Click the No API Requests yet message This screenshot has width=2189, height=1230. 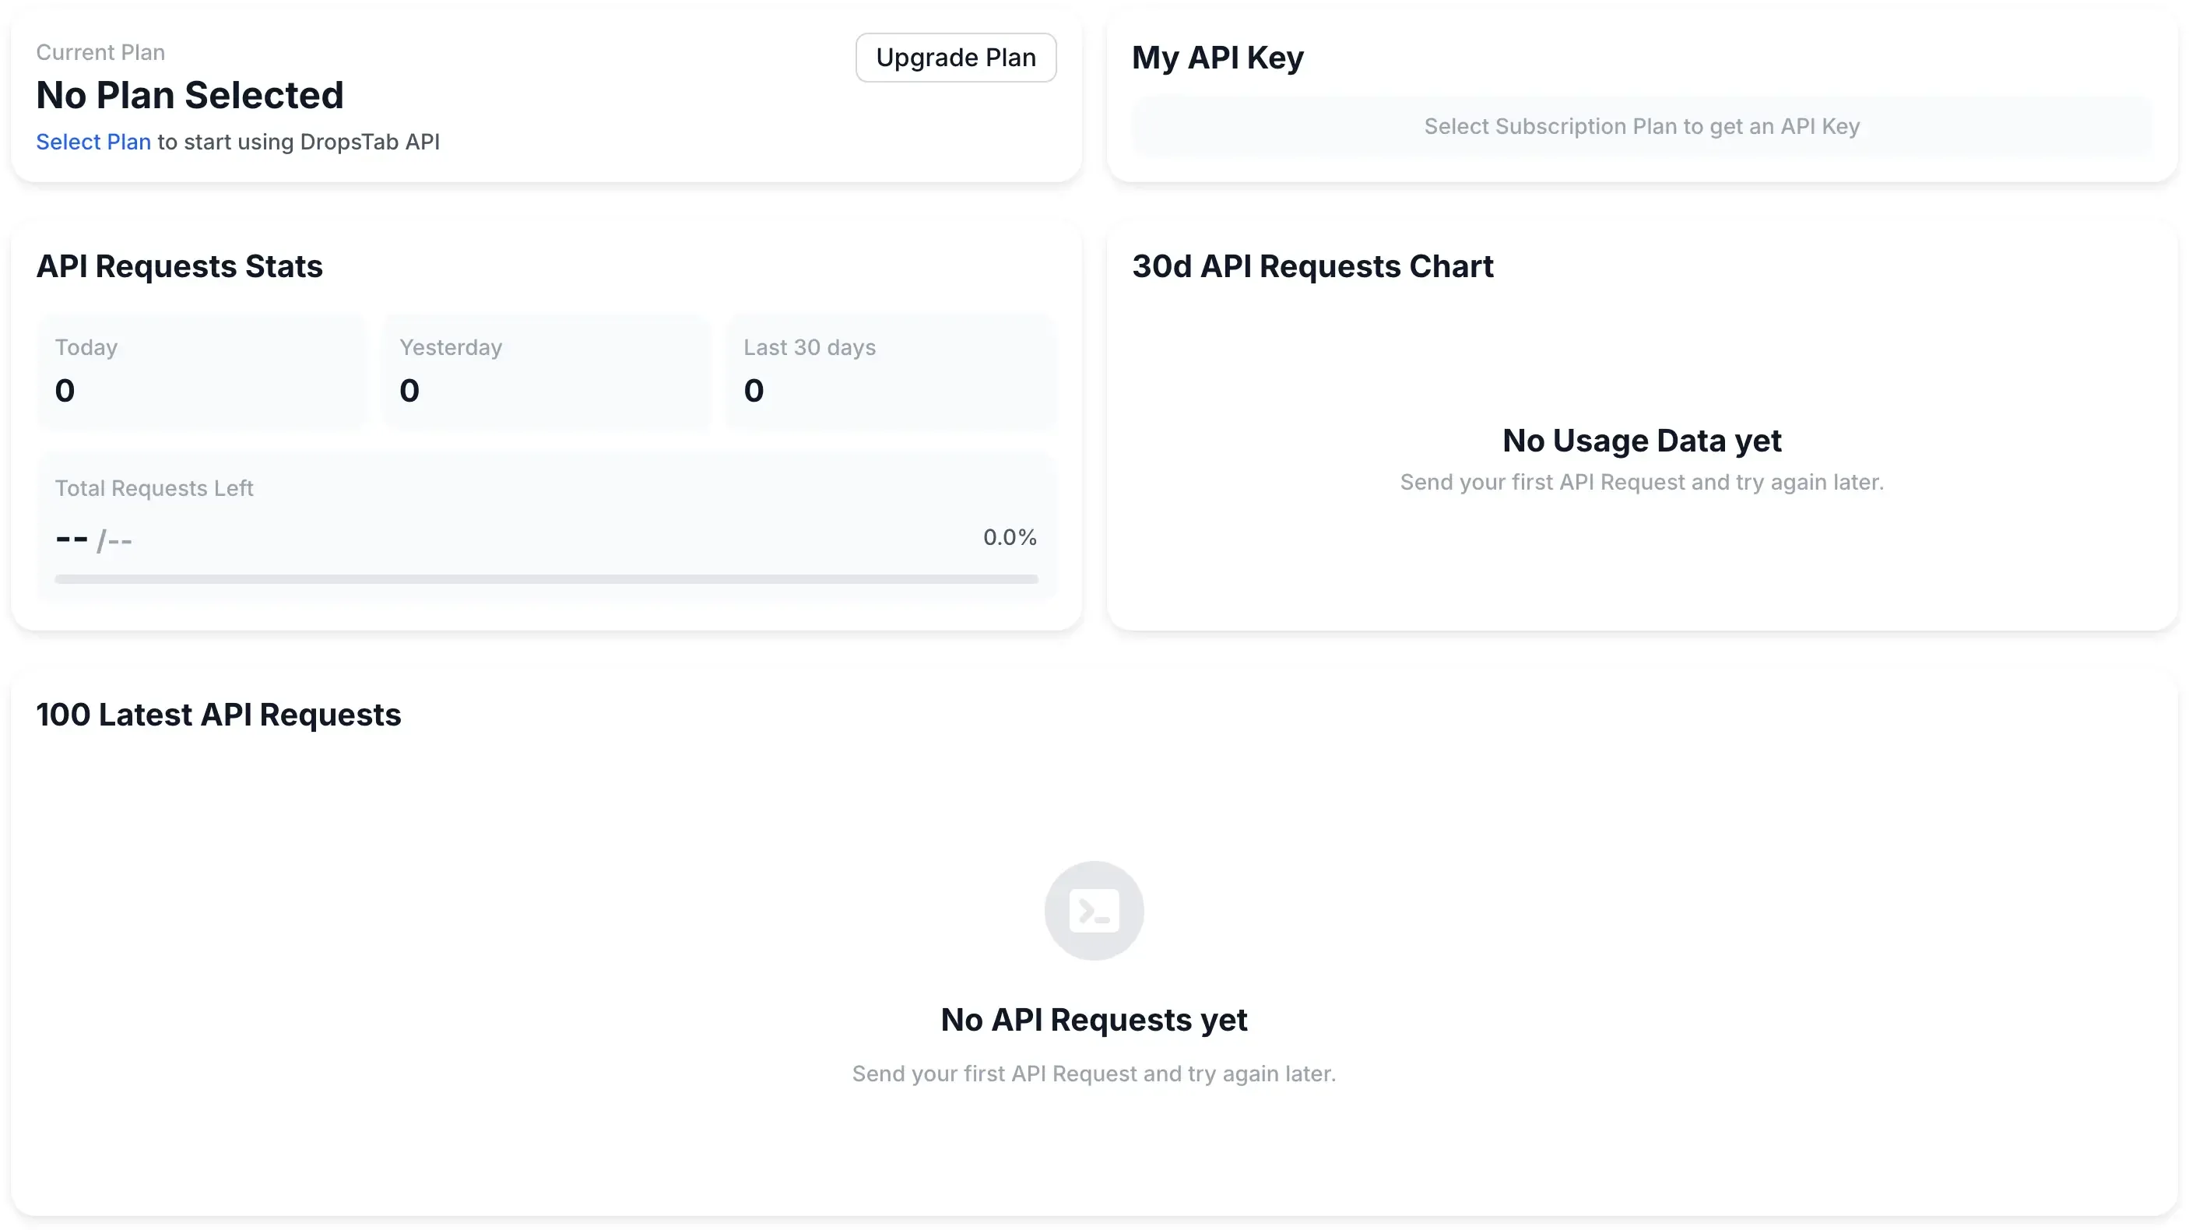pos(1094,1019)
